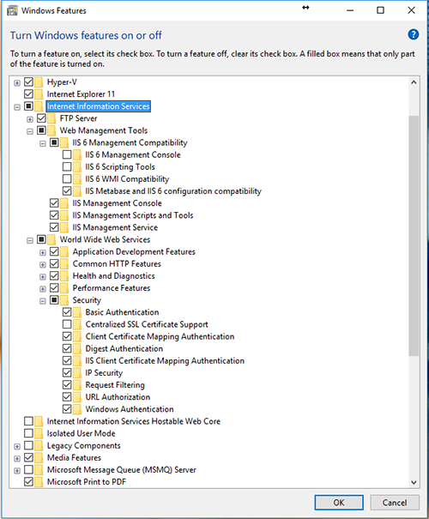
Task: Click the Cancel button
Action: 395,503
